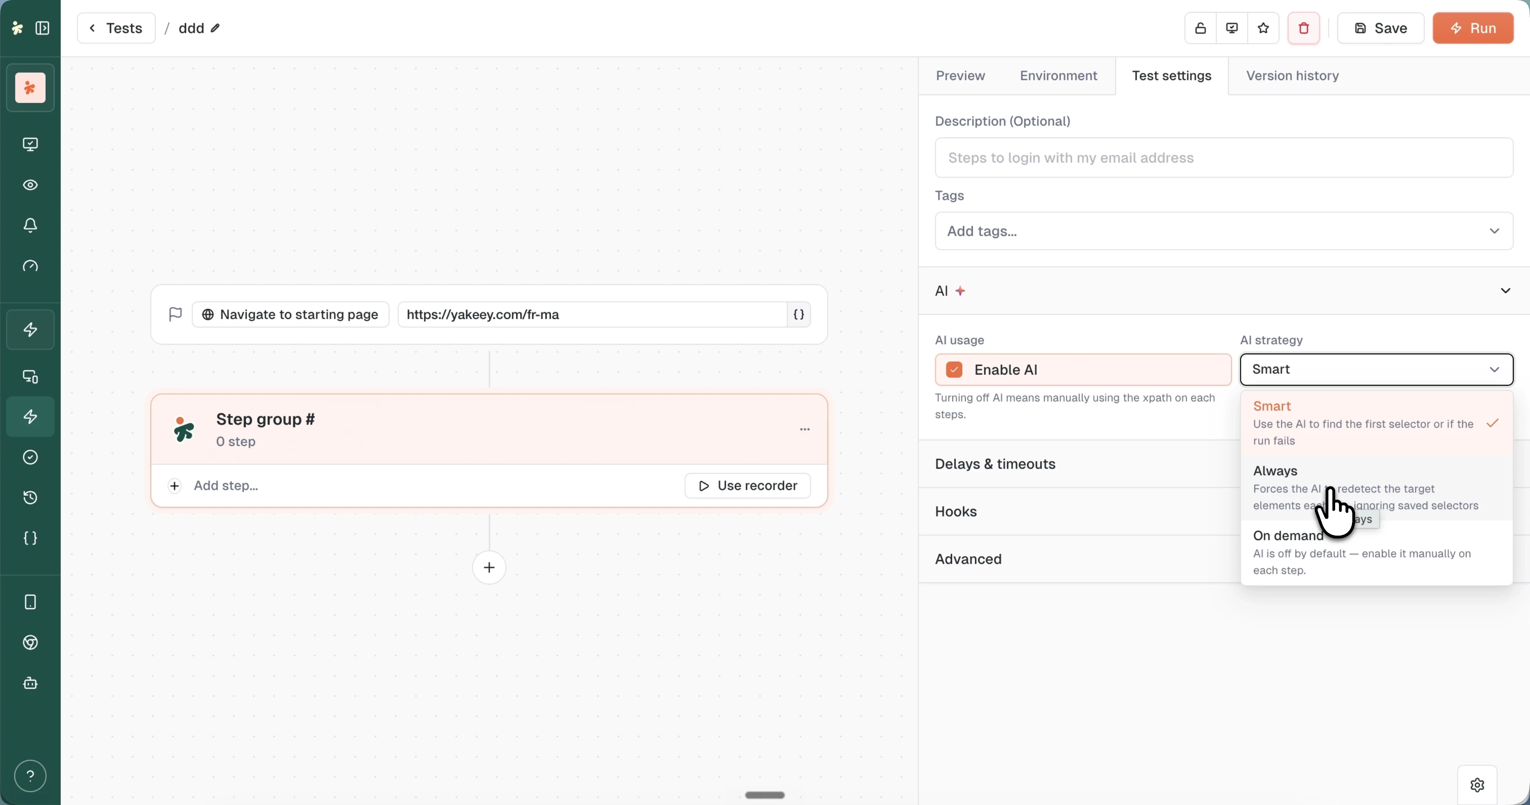Click Navigate to starting page button
This screenshot has width=1530, height=805.
click(290, 314)
